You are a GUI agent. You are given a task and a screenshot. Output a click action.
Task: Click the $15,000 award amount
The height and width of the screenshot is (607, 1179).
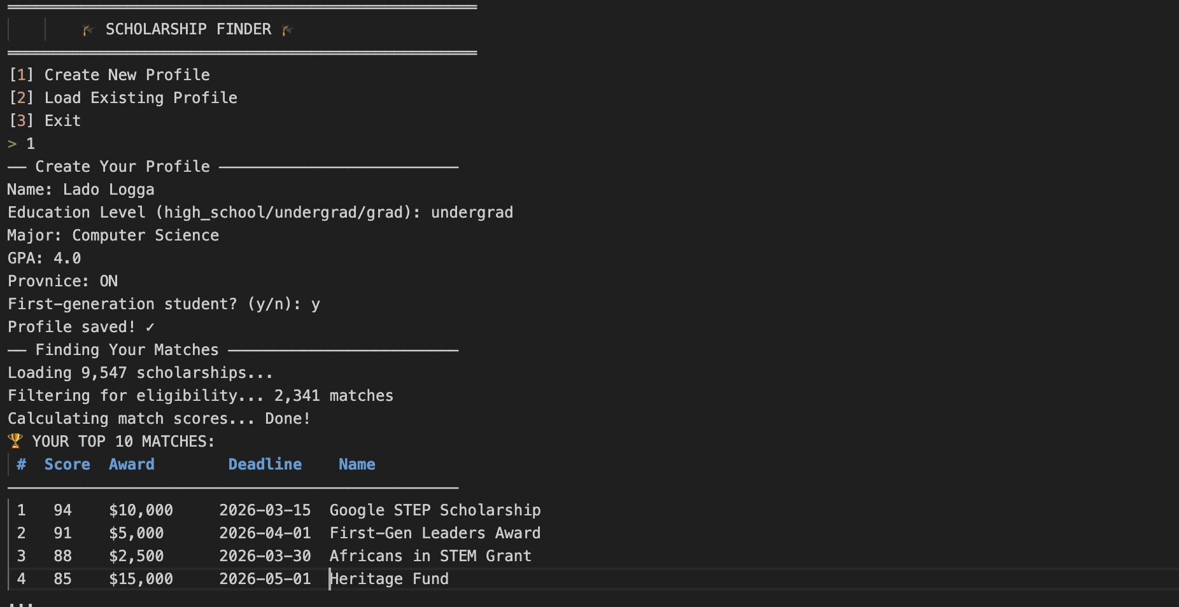point(141,579)
